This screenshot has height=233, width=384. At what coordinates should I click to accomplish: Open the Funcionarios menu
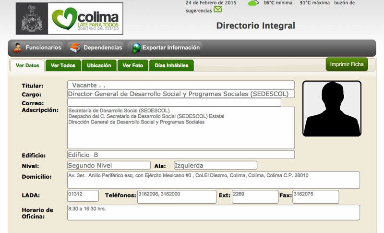point(38,48)
